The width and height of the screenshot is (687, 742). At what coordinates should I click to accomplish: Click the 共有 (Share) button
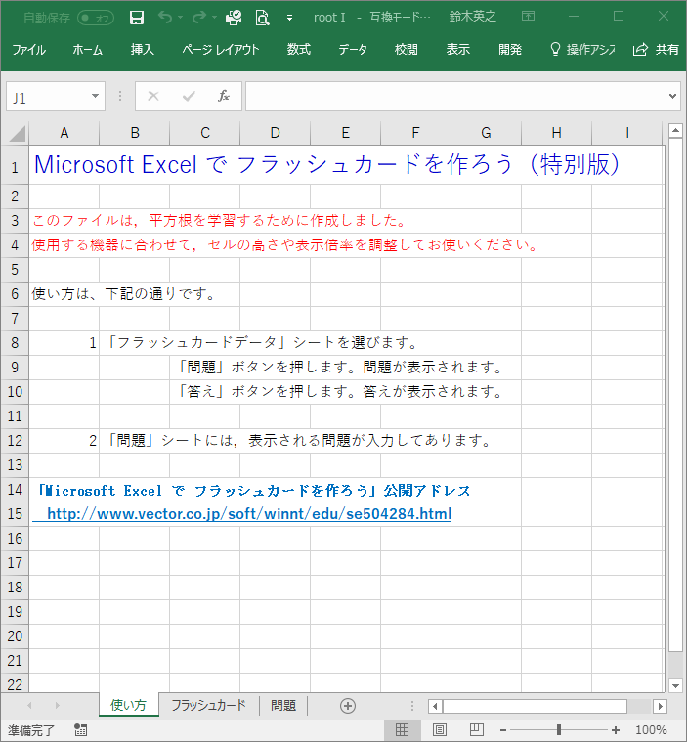click(657, 49)
